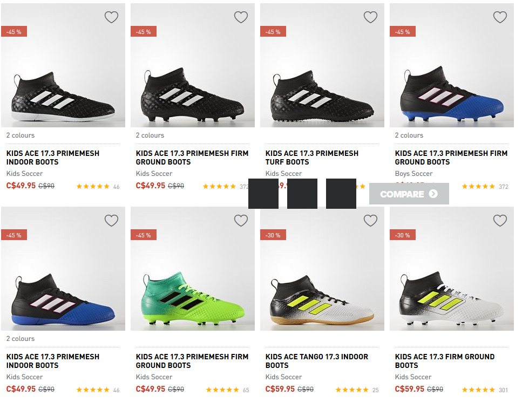Open the 5-star rating with 301 reviews
Viewport: 522px width, 403px height.
pyautogui.click(x=485, y=390)
